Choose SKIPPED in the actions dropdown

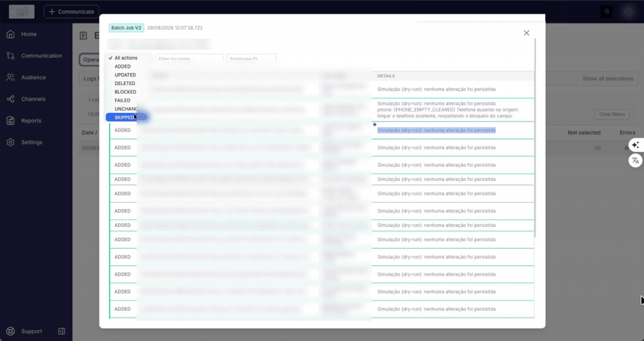click(126, 117)
